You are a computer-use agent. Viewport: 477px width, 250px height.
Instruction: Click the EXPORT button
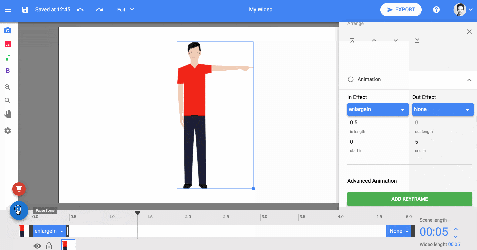pos(401,10)
